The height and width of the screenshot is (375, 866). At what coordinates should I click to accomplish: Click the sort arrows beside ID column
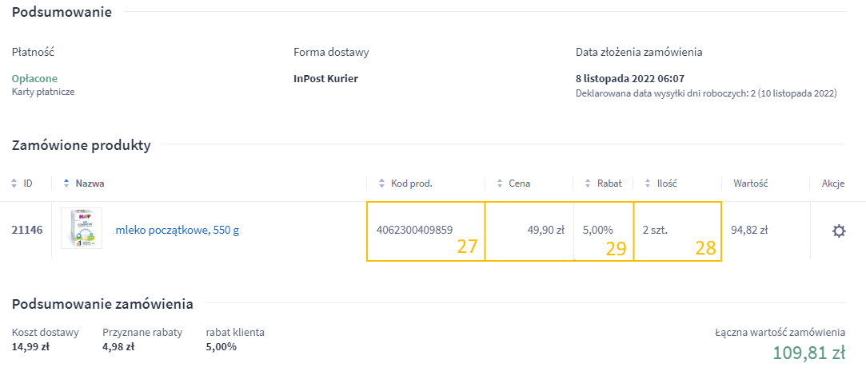coord(14,184)
